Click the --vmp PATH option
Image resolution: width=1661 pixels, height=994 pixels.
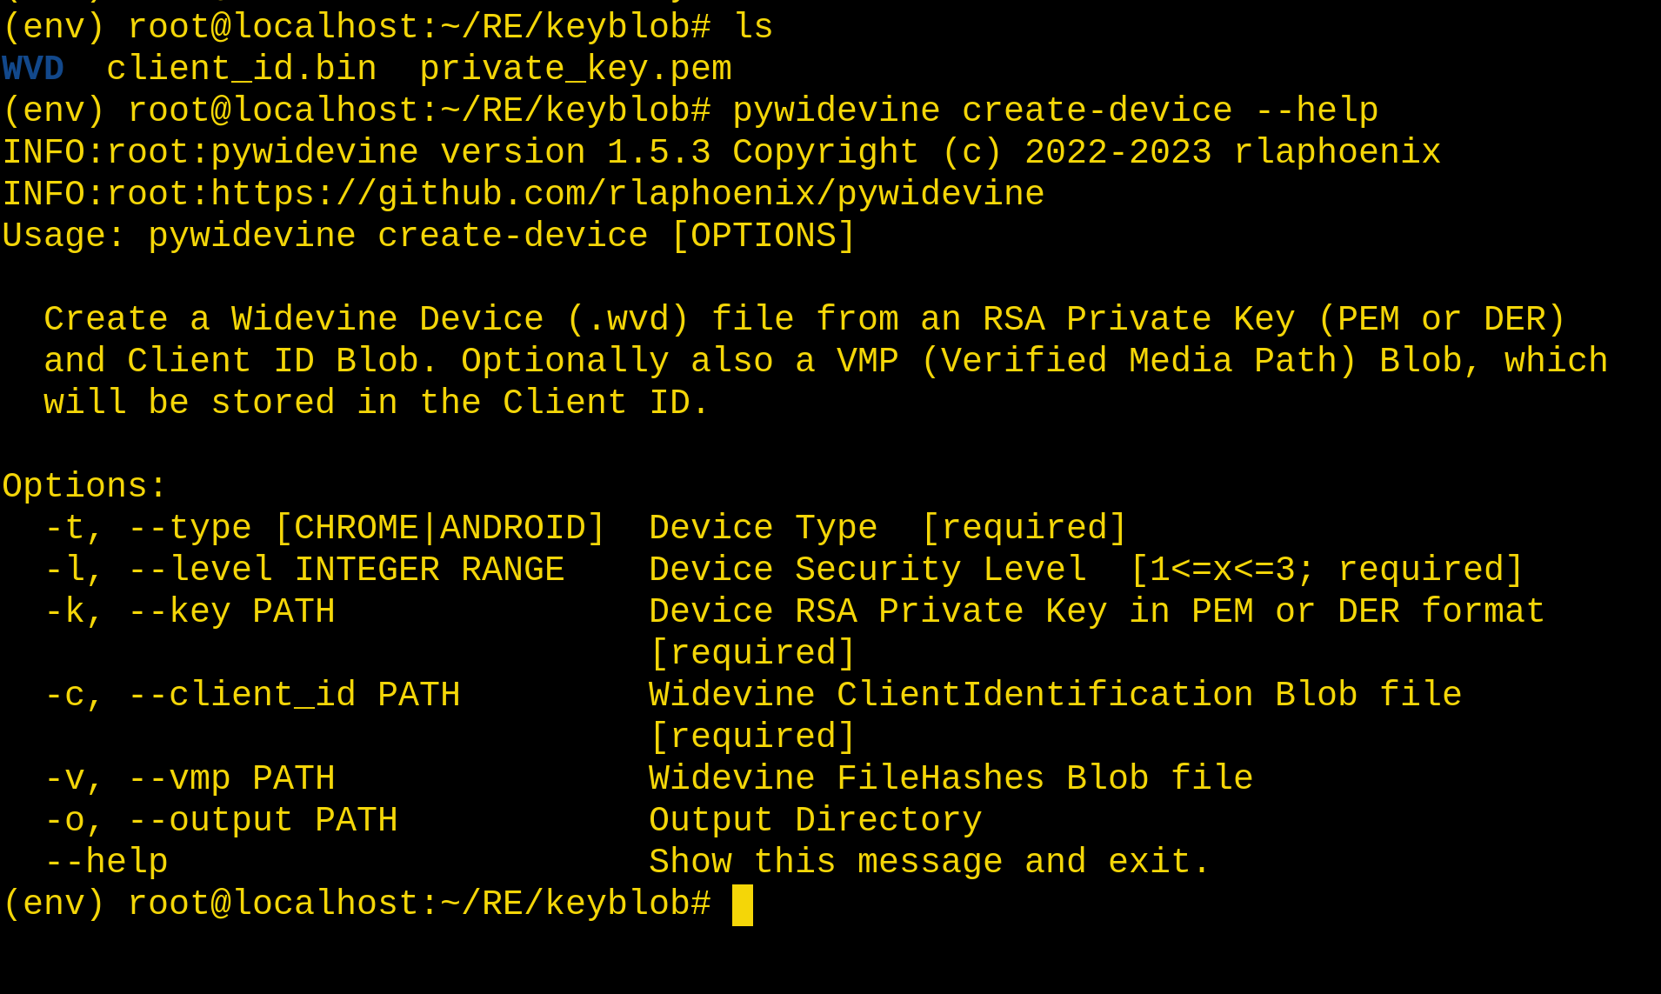point(231,779)
